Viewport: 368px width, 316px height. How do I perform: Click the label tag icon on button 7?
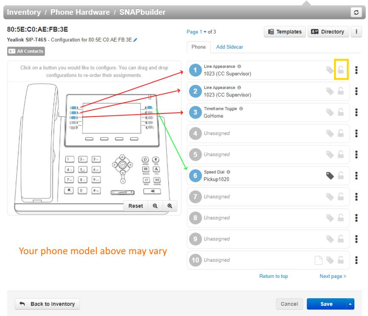pyautogui.click(x=330, y=197)
